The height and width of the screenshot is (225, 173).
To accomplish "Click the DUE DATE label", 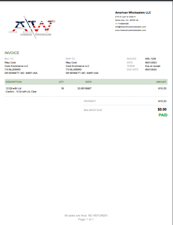I will click(133, 70).
